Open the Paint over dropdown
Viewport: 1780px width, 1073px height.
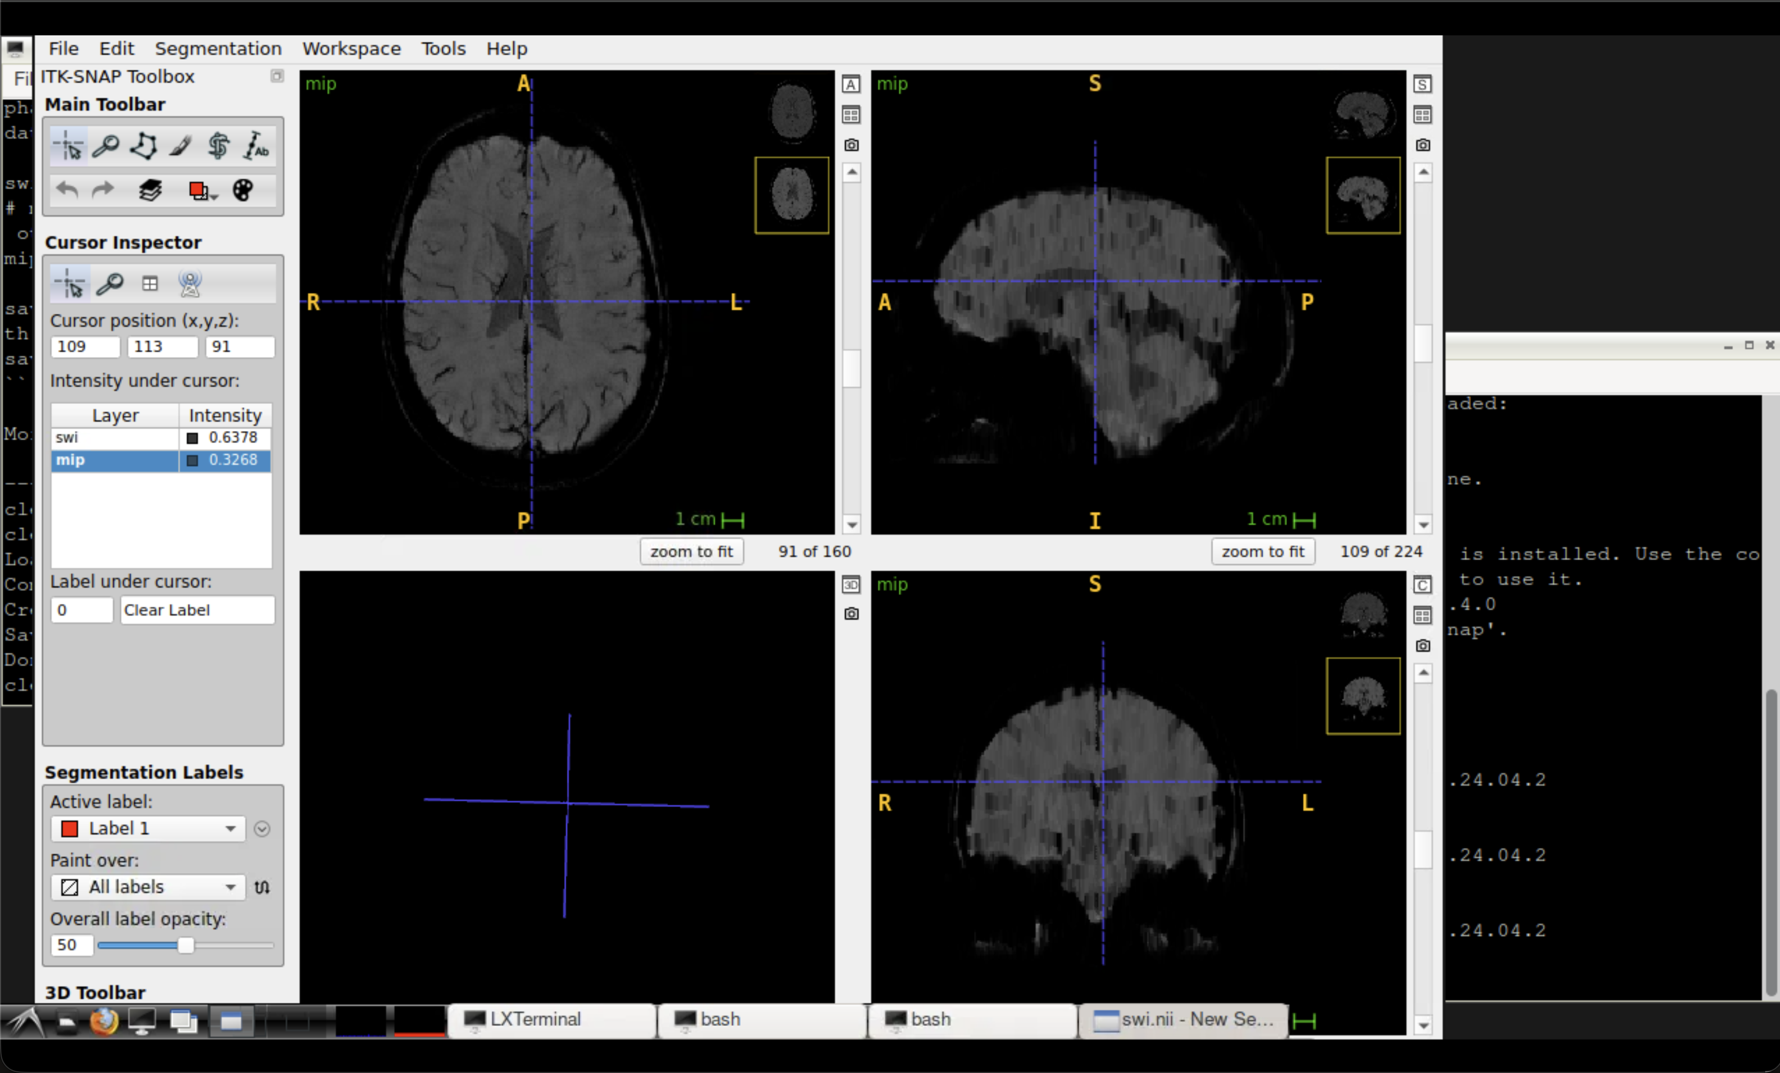point(148,887)
